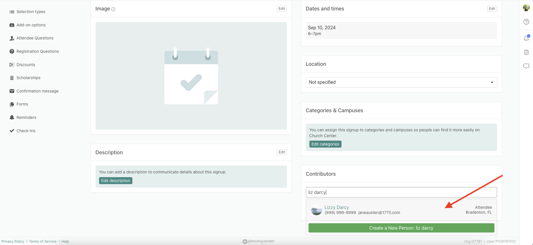Click the Image info icon
Viewport: 533px width, 245px height.
[x=113, y=9]
